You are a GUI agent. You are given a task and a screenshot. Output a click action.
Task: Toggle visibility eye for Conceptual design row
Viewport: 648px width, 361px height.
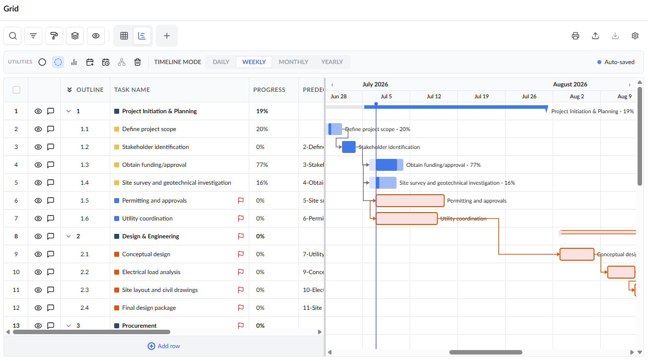point(38,254)
